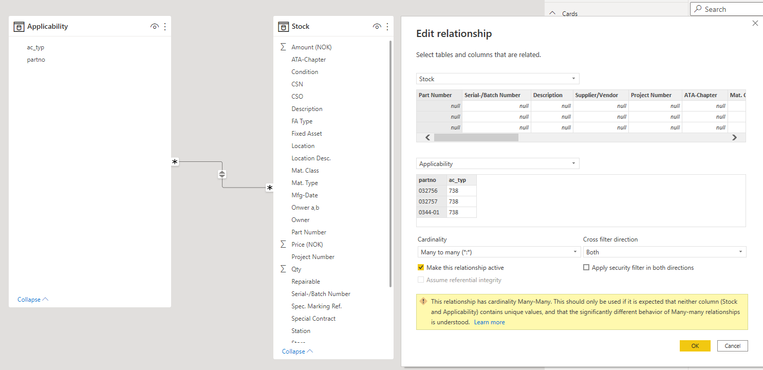Click the Applicability table icon
763x370 pixels.
18,27
